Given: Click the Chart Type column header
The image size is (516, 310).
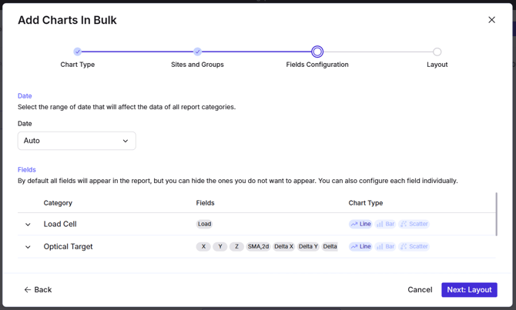Looking at the screenshot, I should pyautogui.click(x=366, y=203).
